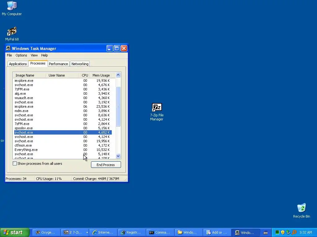Click the process list scroll up arrow
The width and height of the screenshot is (317, 237).
[x=118, y=75]
